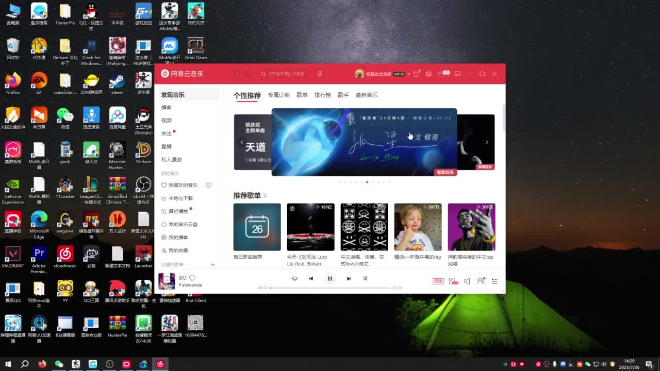Click the search box in title bar

pos(284,74)
